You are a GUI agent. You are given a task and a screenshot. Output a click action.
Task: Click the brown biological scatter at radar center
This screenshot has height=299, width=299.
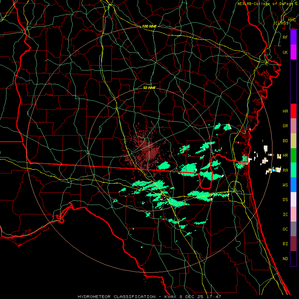point(150,150)
